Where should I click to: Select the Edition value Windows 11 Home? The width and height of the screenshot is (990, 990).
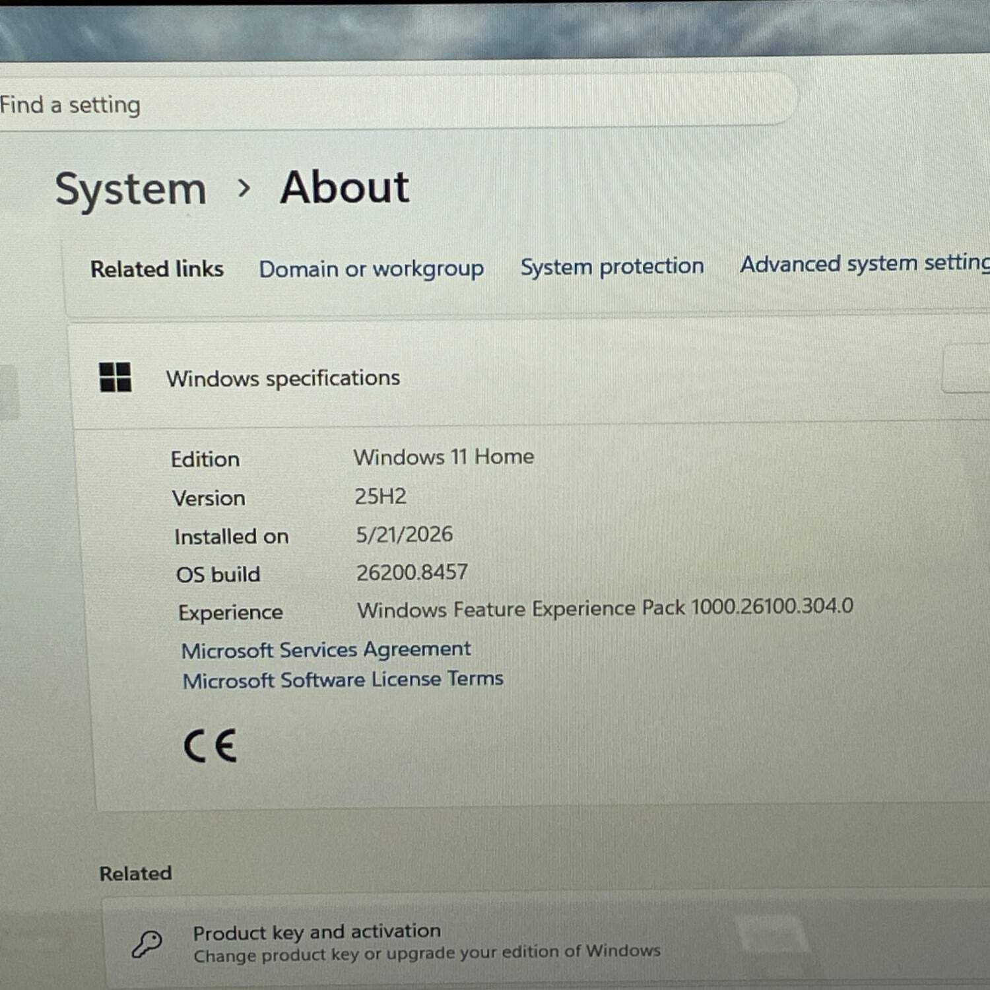(x=444, y=457)
